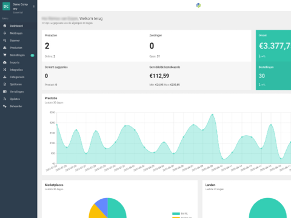Viewport: 291px width, 218px height.
Task: Open the Producten boxes icon
Action: click(x=5, y=48)
